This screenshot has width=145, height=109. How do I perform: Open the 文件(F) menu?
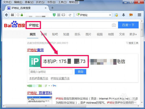pyautogui.click(x=7, y=2)
